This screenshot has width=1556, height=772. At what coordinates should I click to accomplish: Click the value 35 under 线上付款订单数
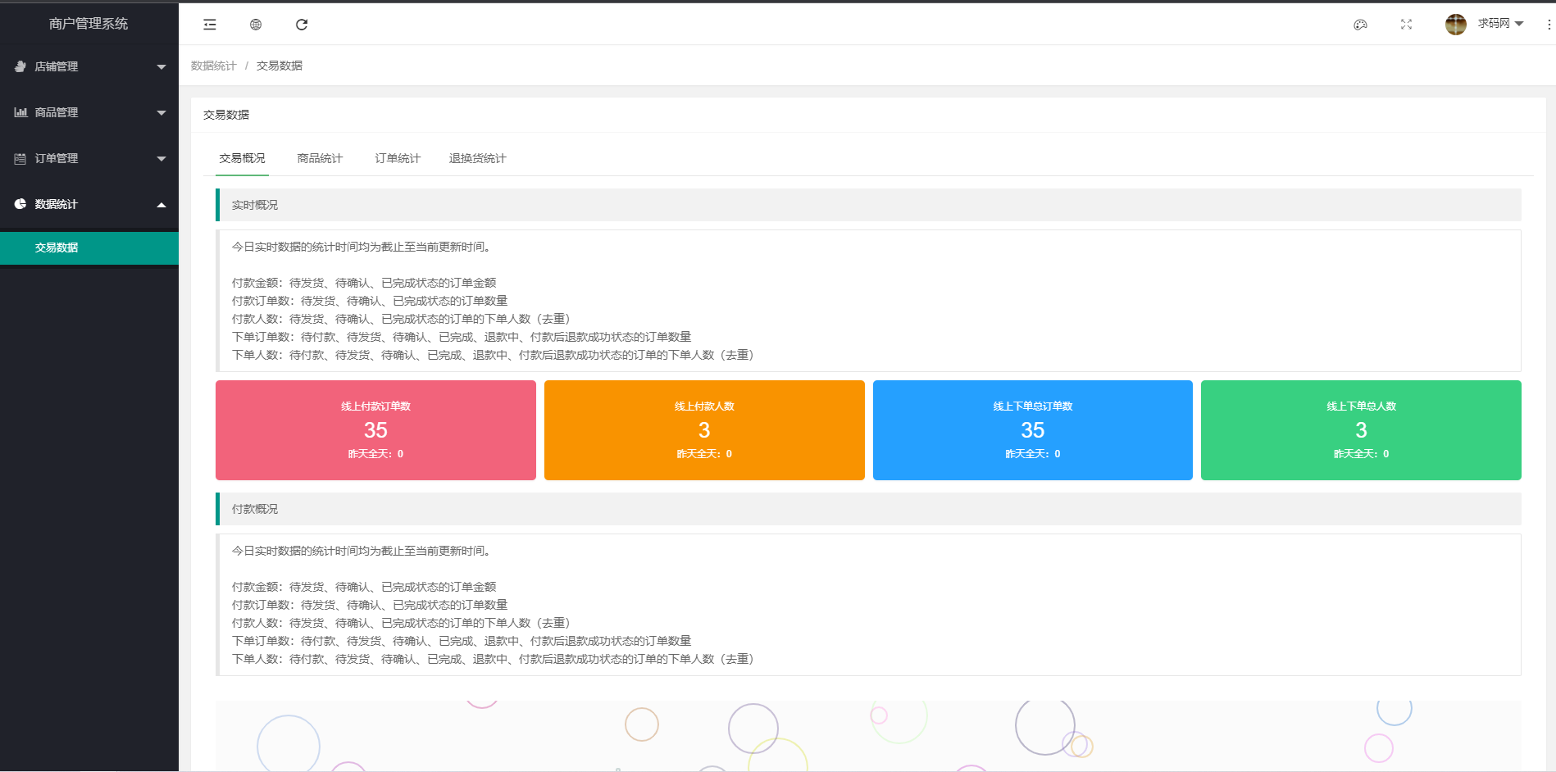(x=375, y=430)
